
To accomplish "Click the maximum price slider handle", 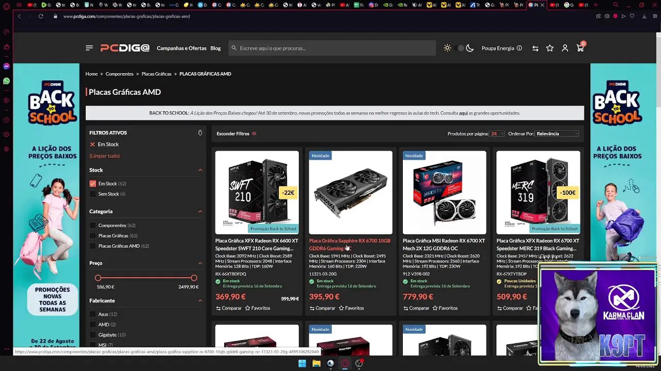I will point(194,278).
